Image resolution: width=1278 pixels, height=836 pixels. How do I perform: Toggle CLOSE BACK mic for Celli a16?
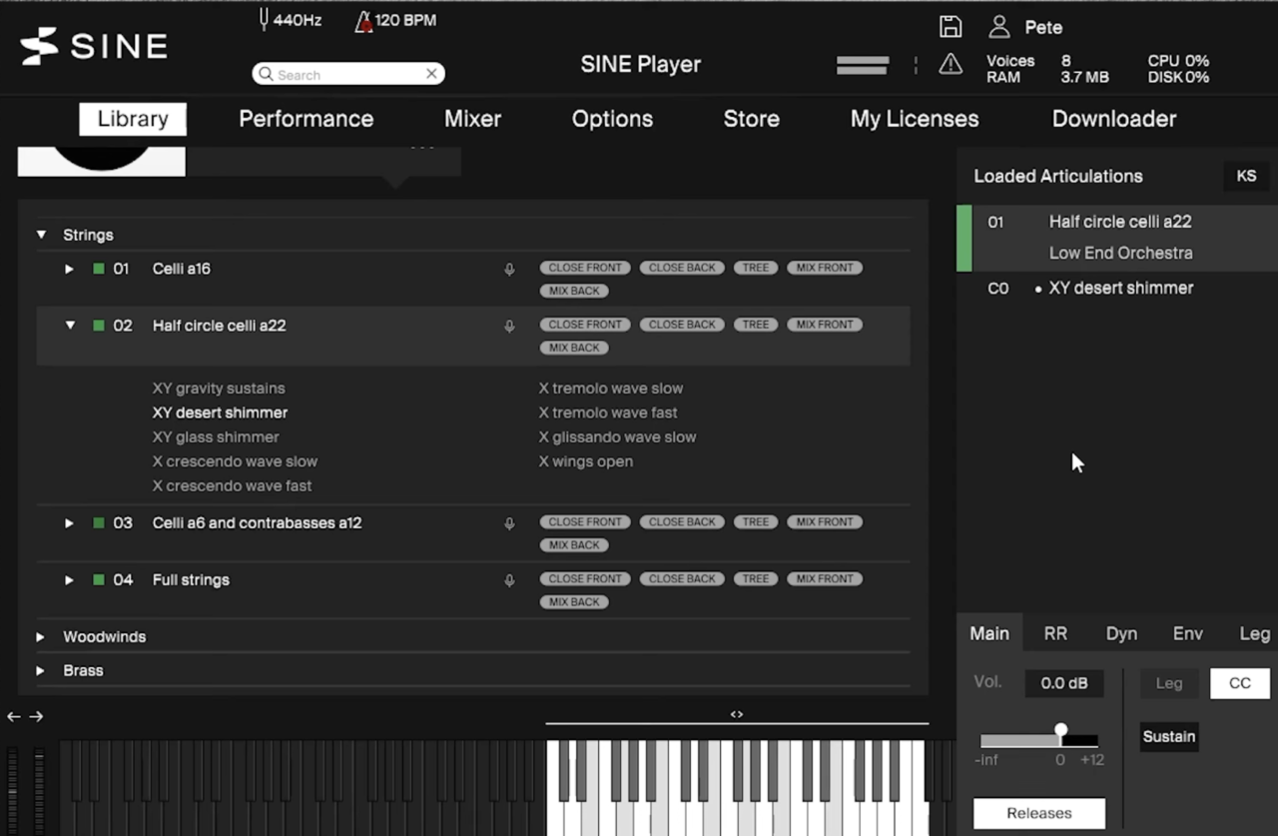(682, 268)
